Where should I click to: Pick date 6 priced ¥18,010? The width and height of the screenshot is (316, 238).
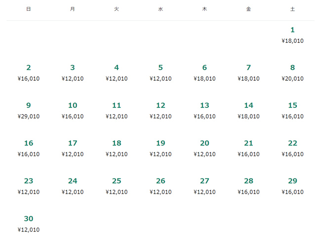click(x=204, y=72)
